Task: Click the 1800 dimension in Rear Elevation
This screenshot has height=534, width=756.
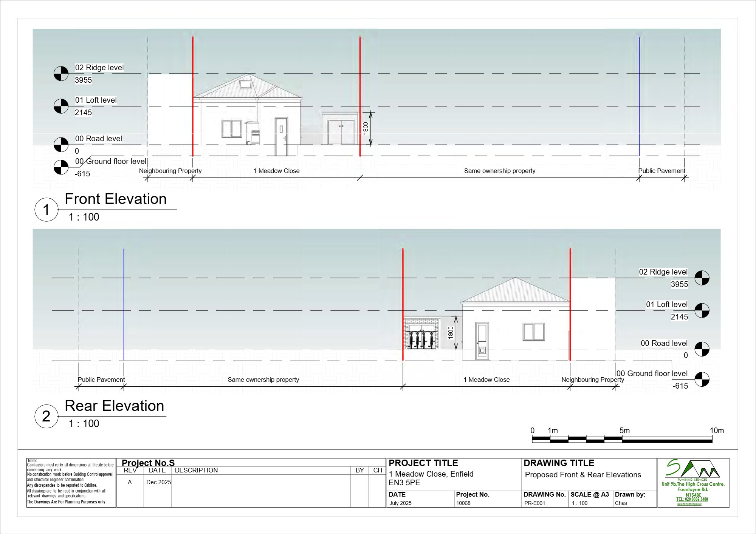Action: 451,333
